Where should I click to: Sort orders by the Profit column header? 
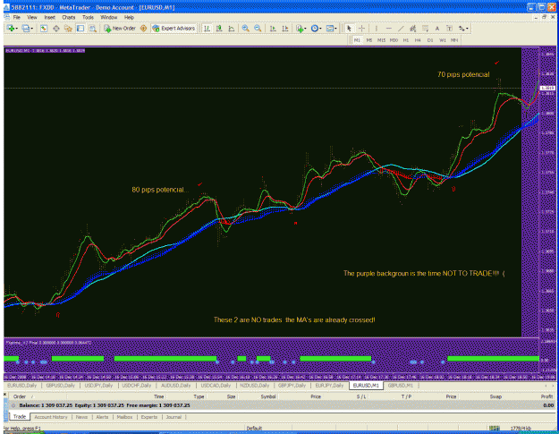(546, 396)
